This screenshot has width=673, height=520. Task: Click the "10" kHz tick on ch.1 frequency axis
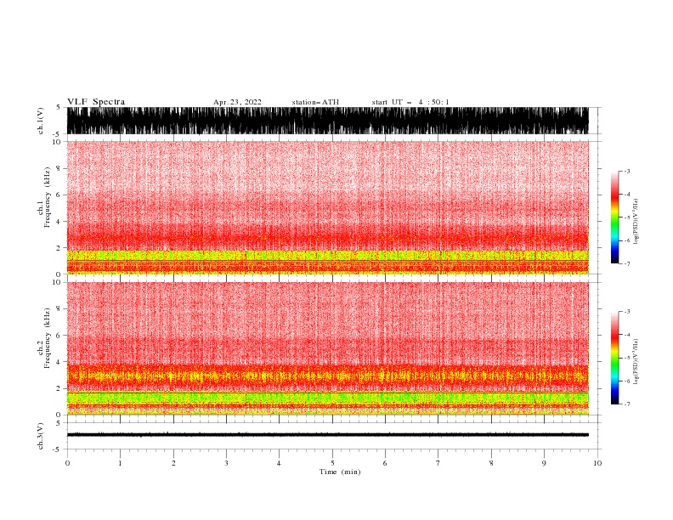click(57, 142)
